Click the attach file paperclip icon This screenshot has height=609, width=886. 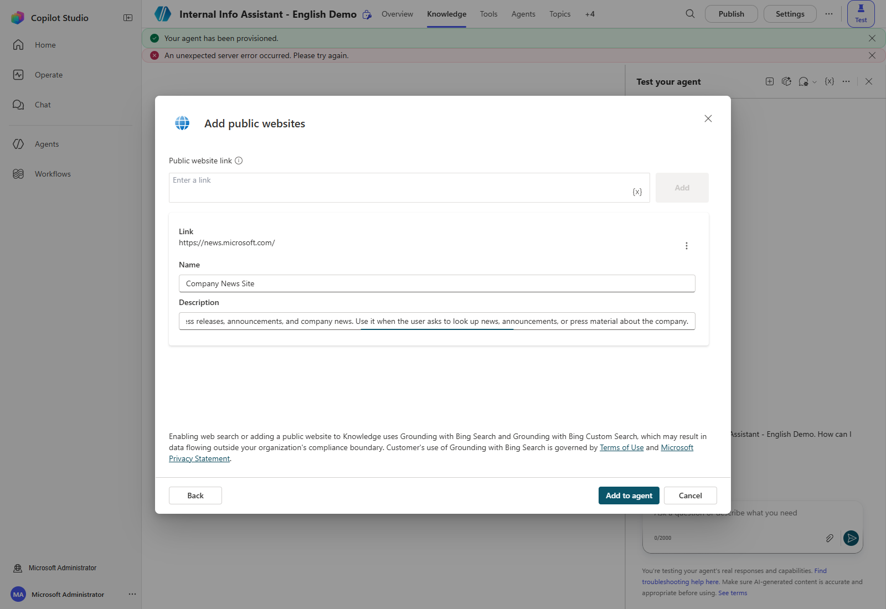point(830,538)
